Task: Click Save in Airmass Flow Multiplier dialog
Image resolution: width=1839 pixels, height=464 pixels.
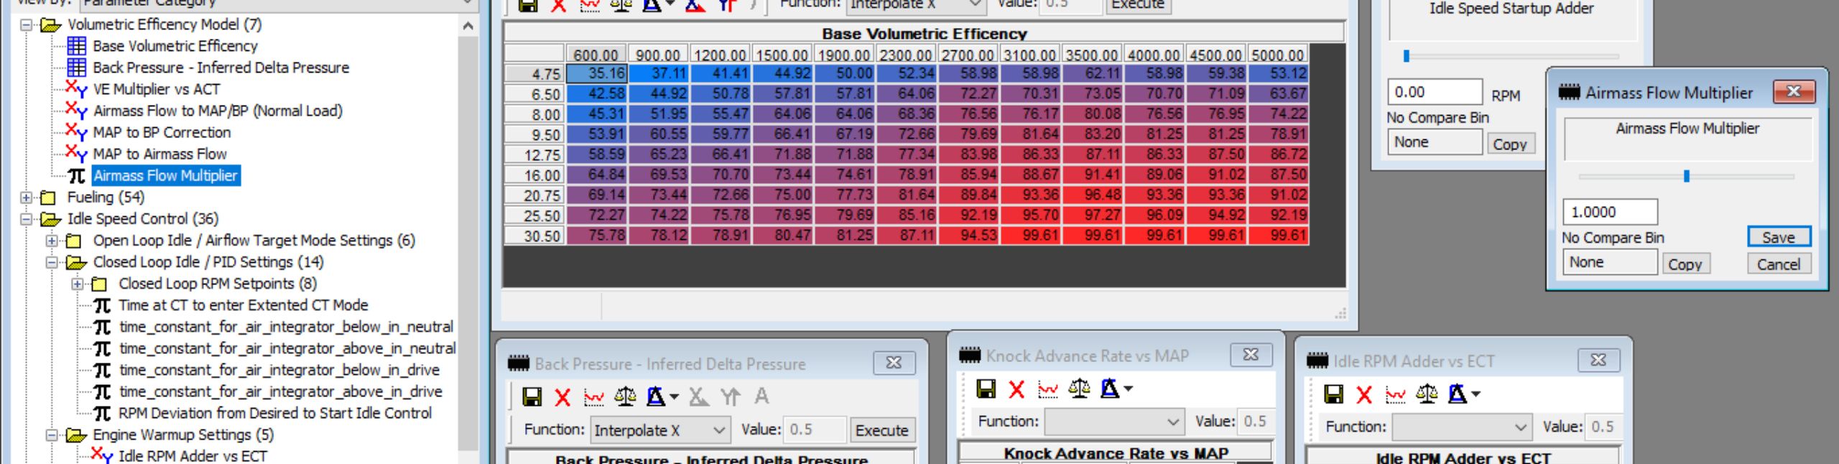Action: pos(1778,238)
